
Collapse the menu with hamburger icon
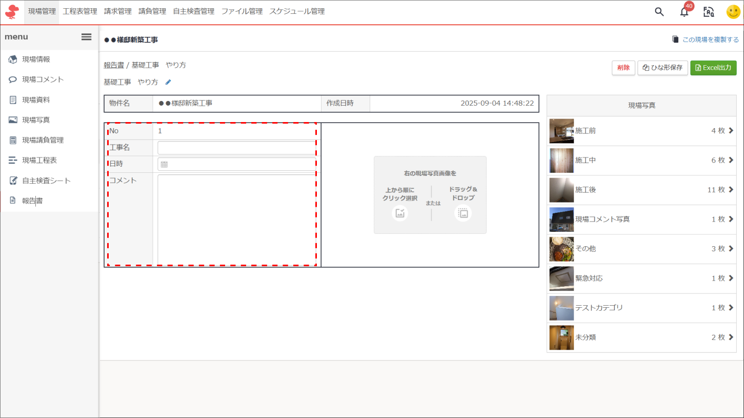[87, 37]
